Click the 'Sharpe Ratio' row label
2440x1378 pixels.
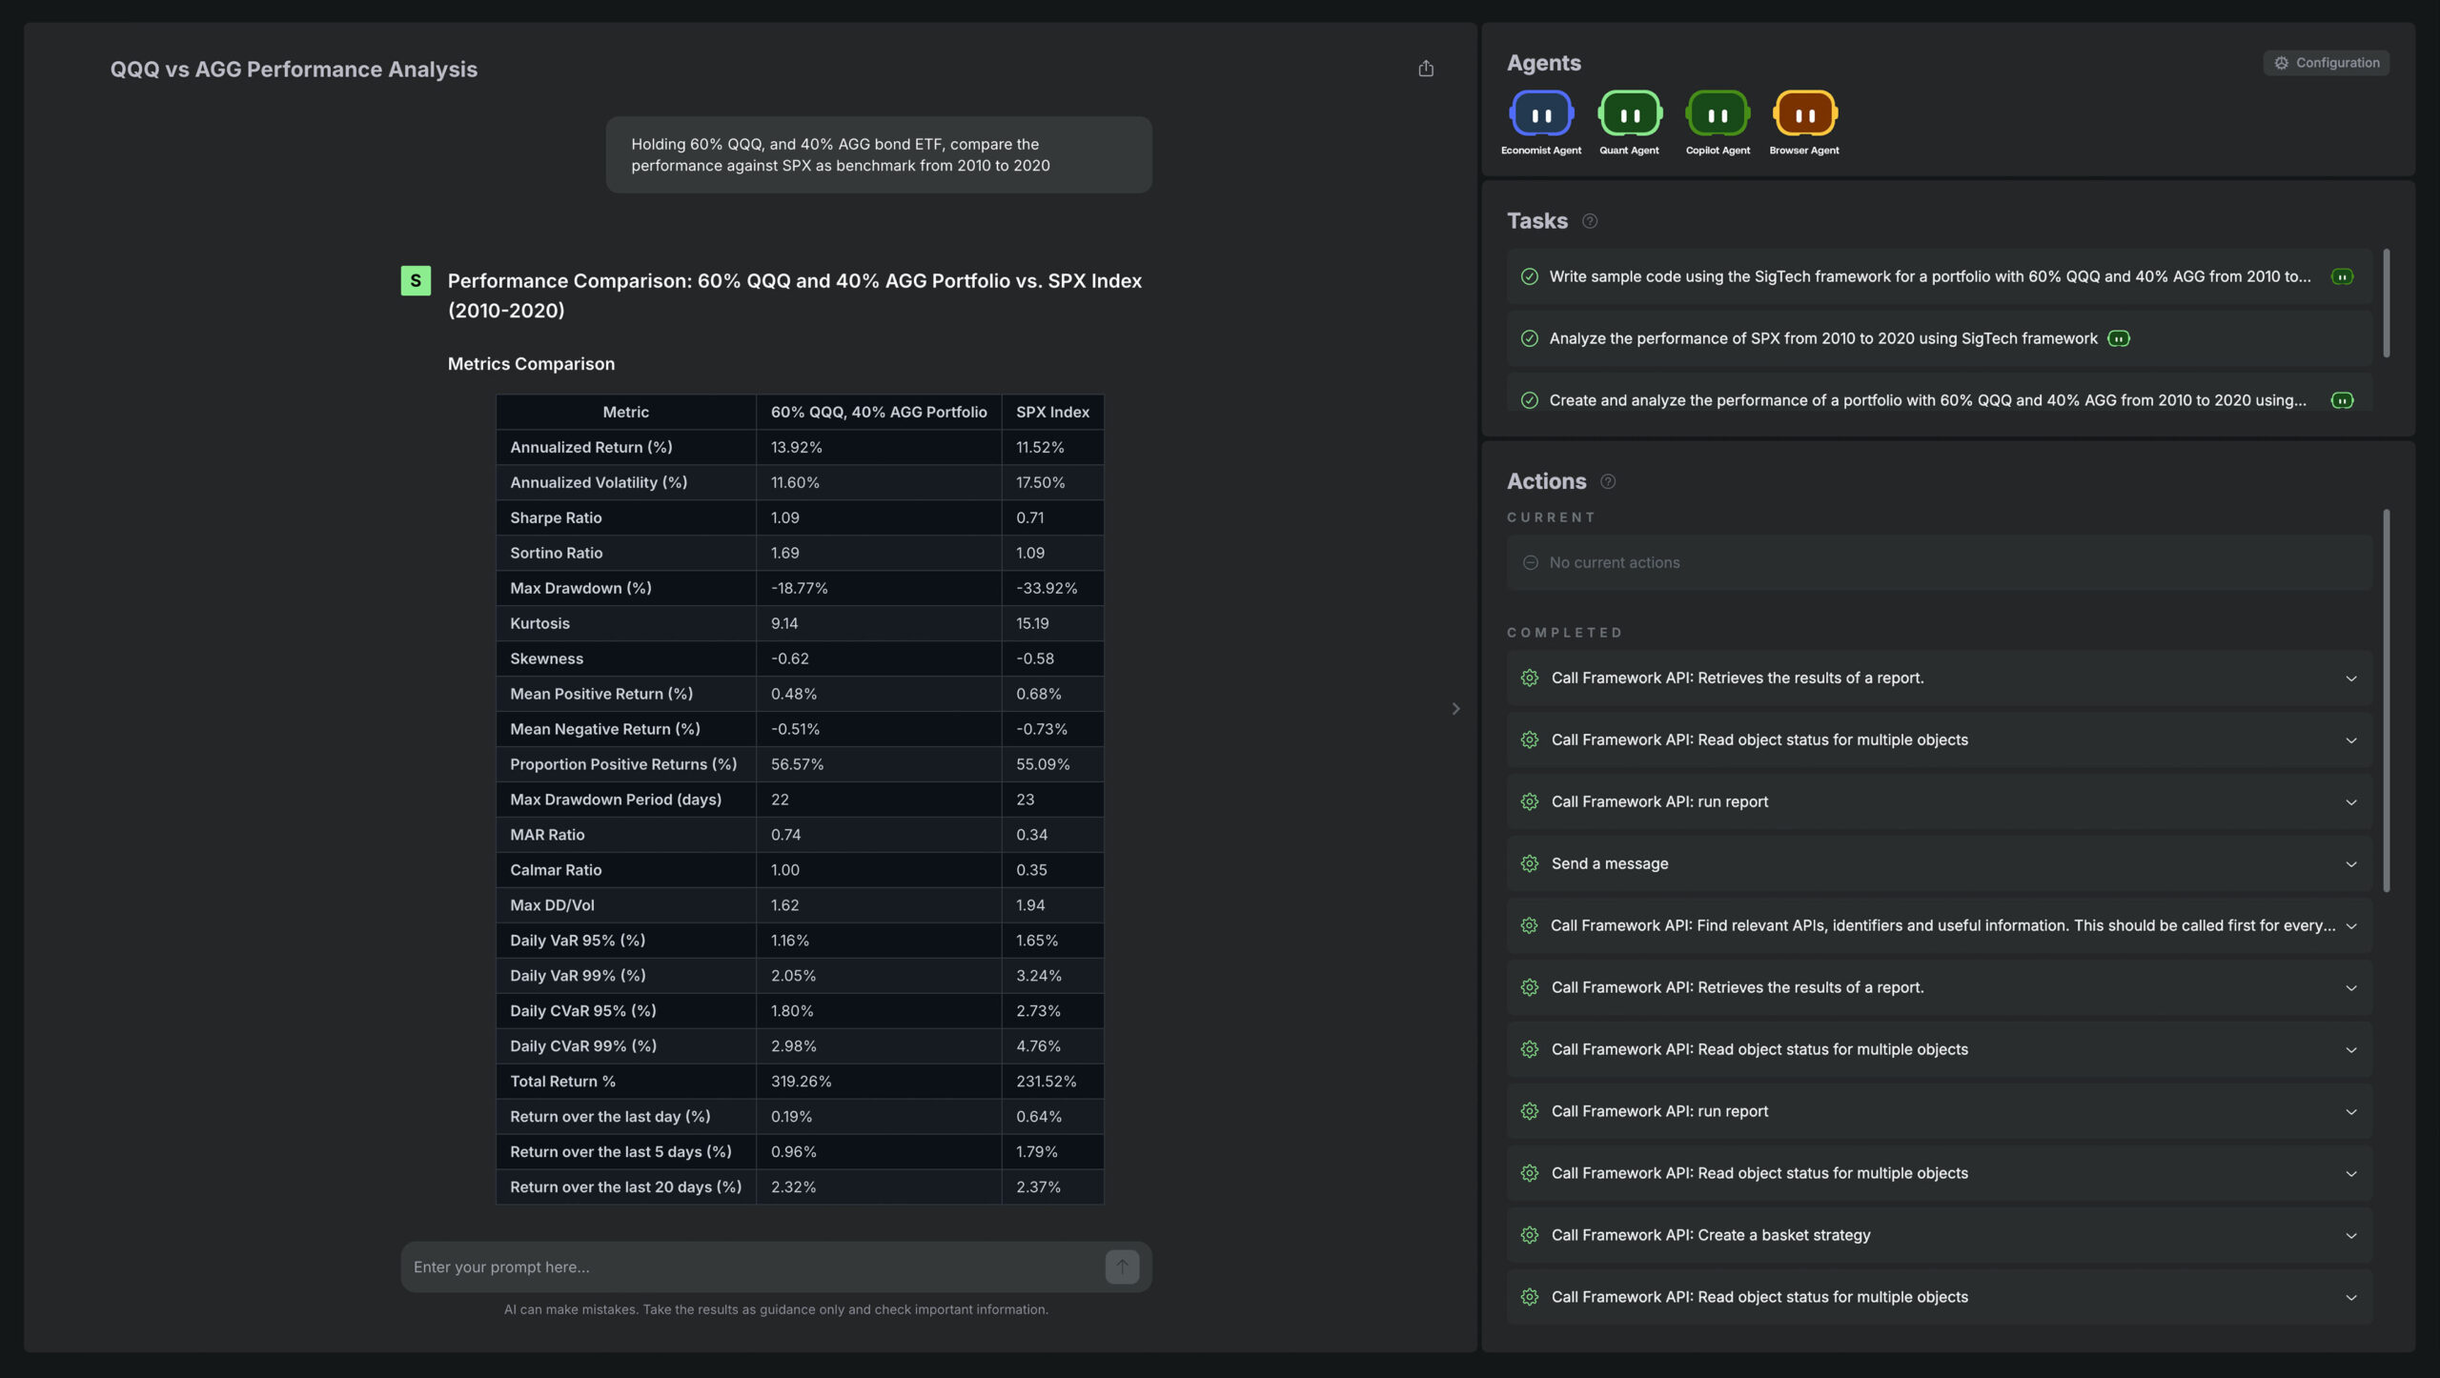click(x=556, y=518)
